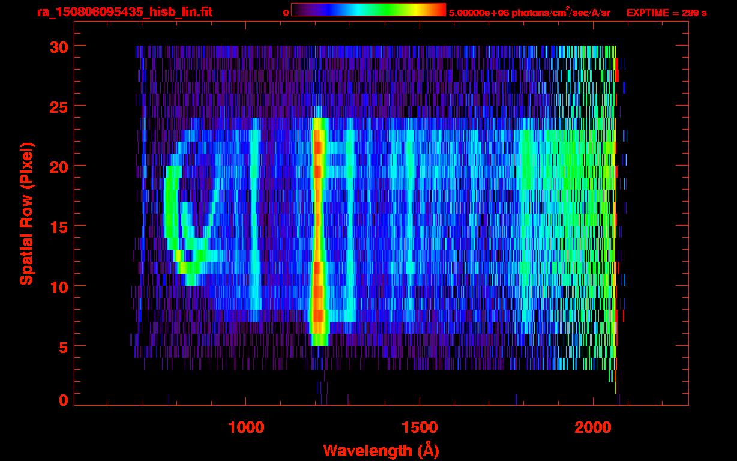Screen dimensions: 737x461
Task: Click the Spatial Row (Pixel) axis title
Action: pyautogui.click(x=26, y=213)
